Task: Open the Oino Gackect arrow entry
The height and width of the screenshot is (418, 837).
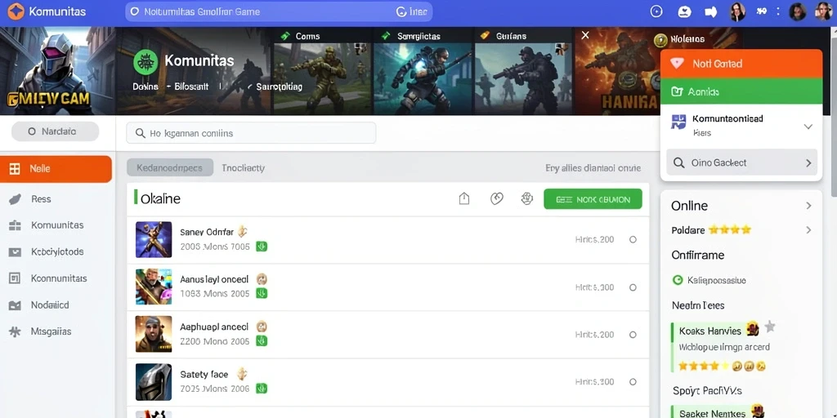Action: (742, 162)
